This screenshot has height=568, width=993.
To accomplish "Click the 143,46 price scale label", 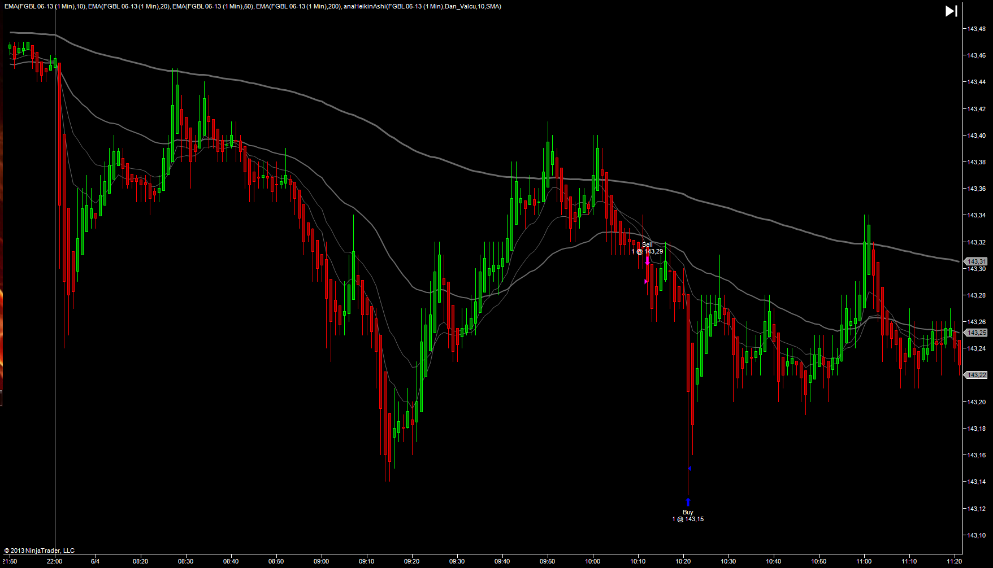I will click(977, 55).
